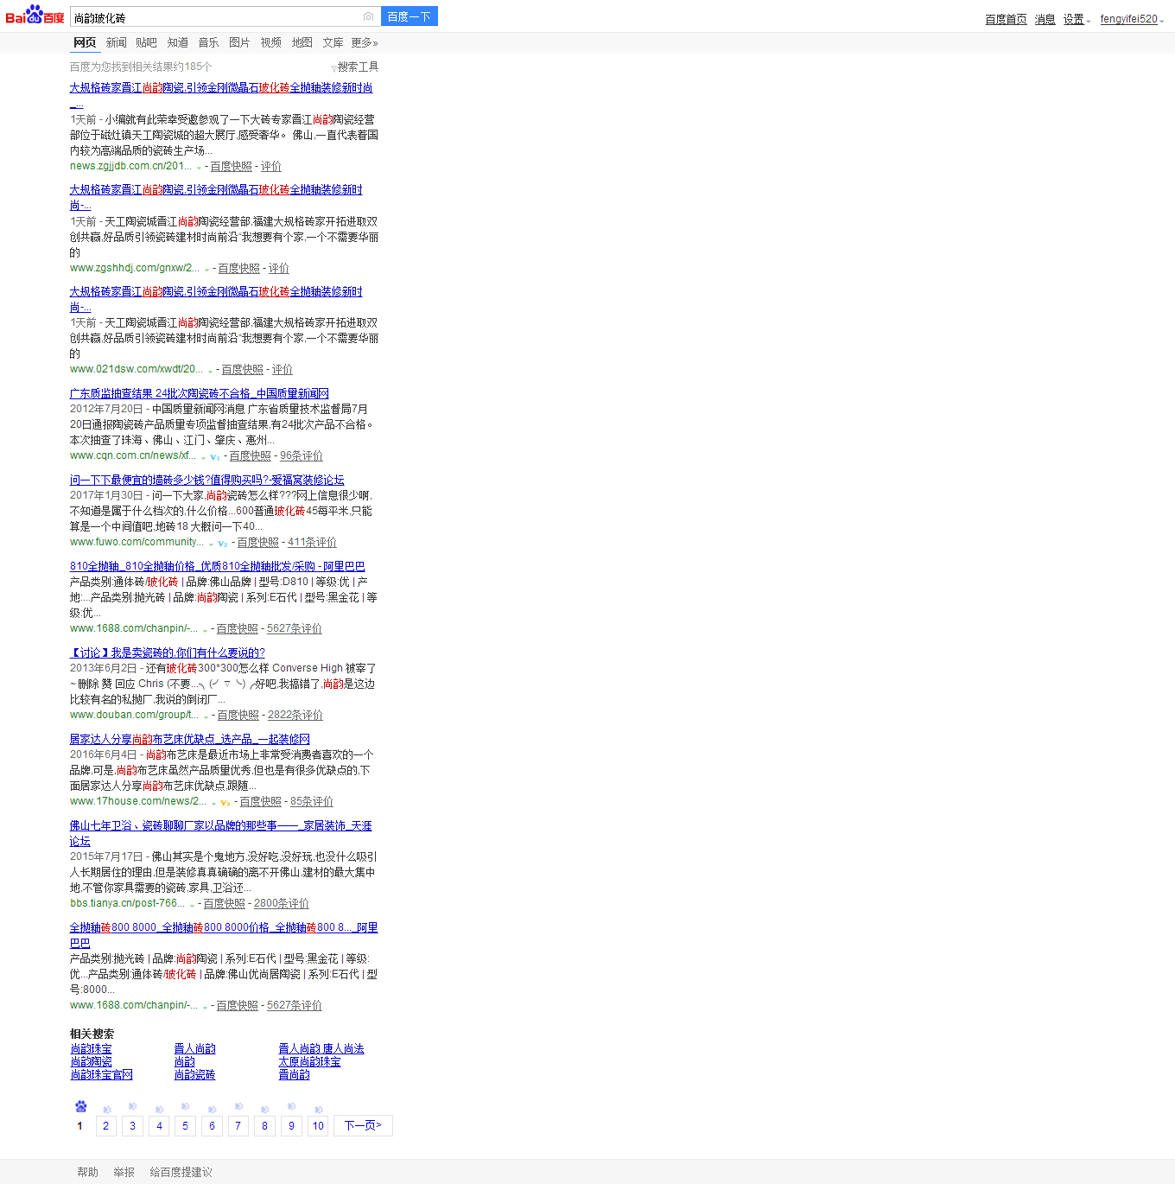
Task: Expand the 更多 tab menu
Action: tap(365, 42)
